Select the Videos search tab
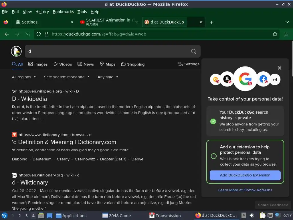The image size is (293, 220). [x=63, y=64]
